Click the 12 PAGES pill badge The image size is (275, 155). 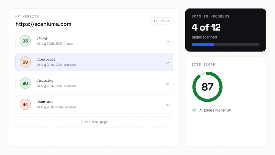[162, 21]
